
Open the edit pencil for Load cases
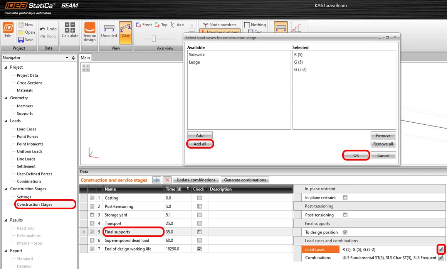[441, 249]
